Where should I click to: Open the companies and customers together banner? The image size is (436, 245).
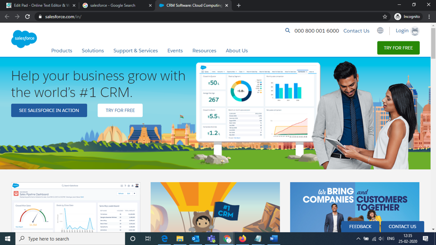pos(355,207)
